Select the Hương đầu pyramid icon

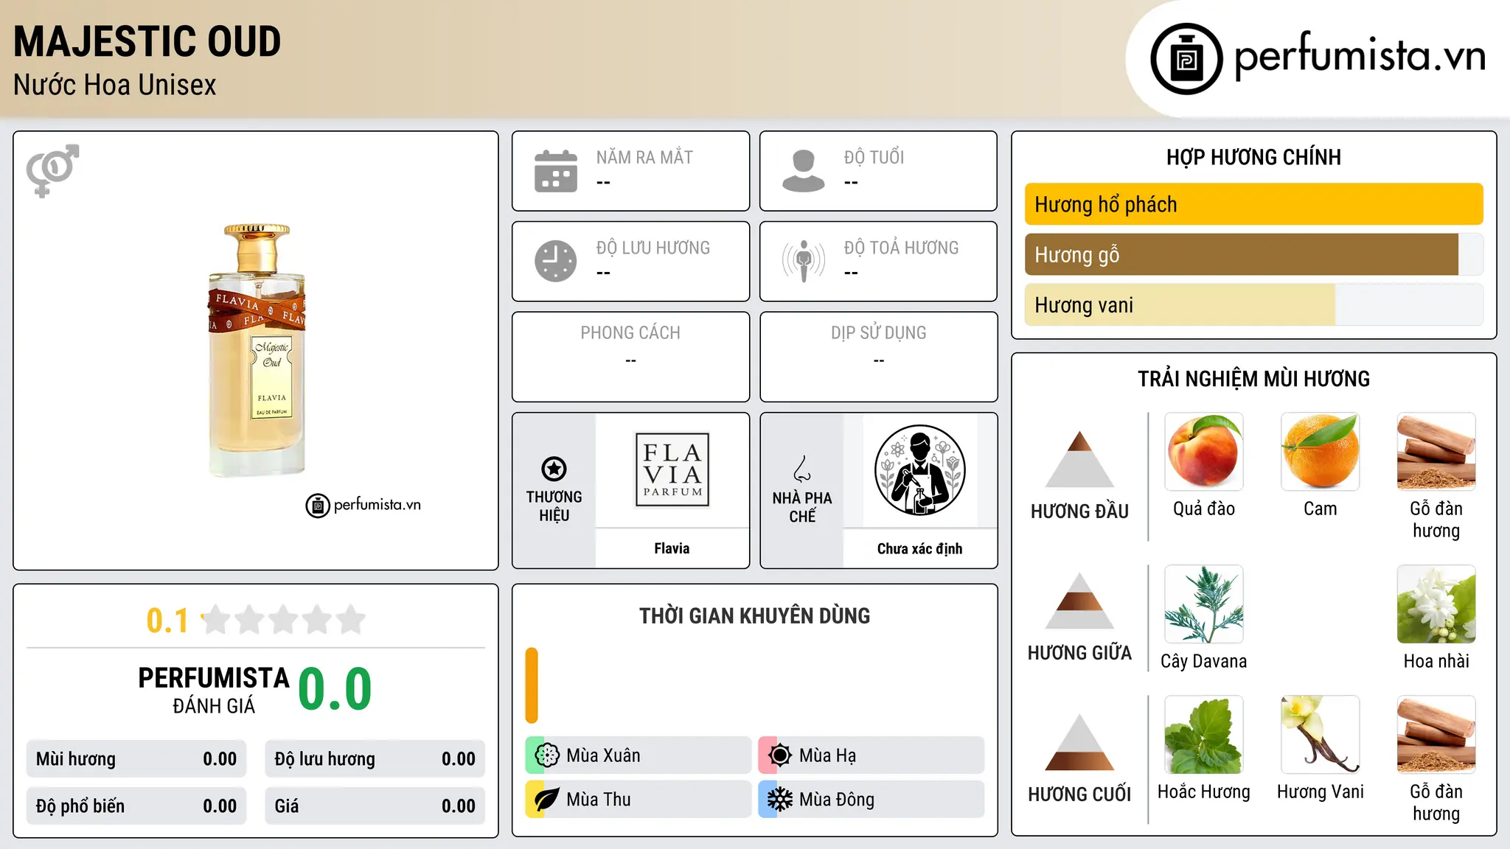point(1079,459)
